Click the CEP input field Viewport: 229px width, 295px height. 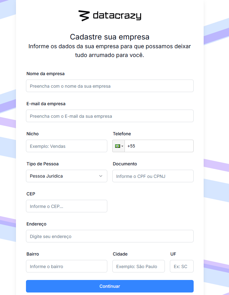(67, 206)
